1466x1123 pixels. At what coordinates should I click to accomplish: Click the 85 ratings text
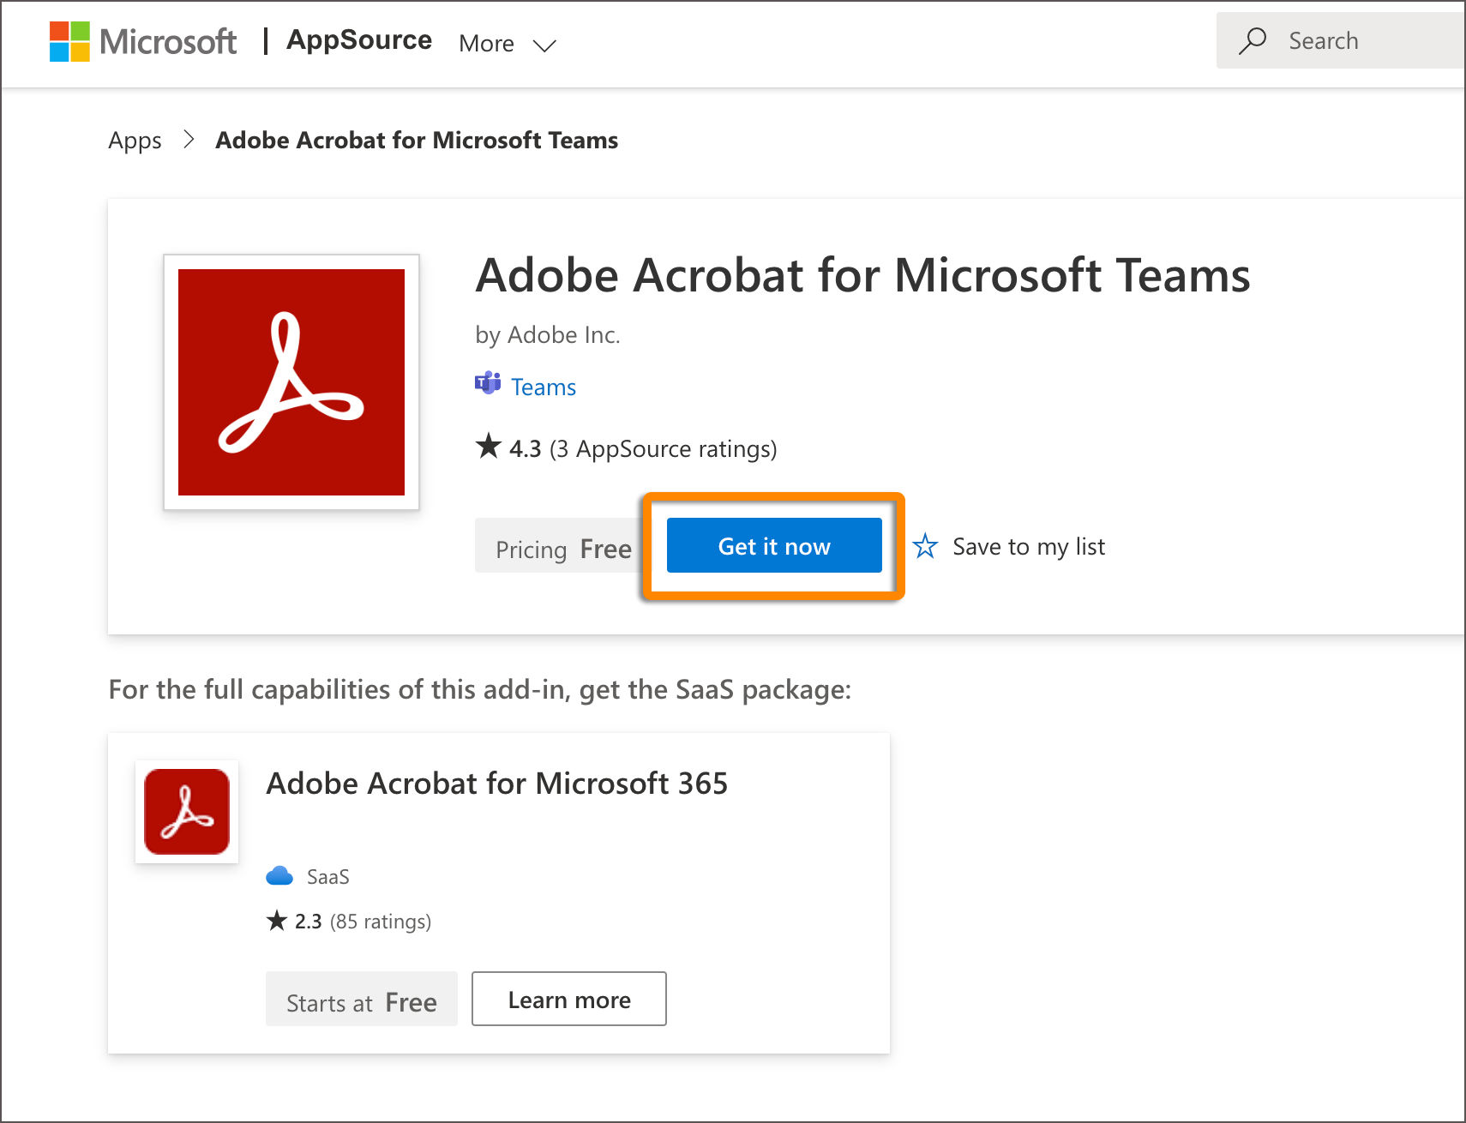pyautogui.click(x=381, y=922)
